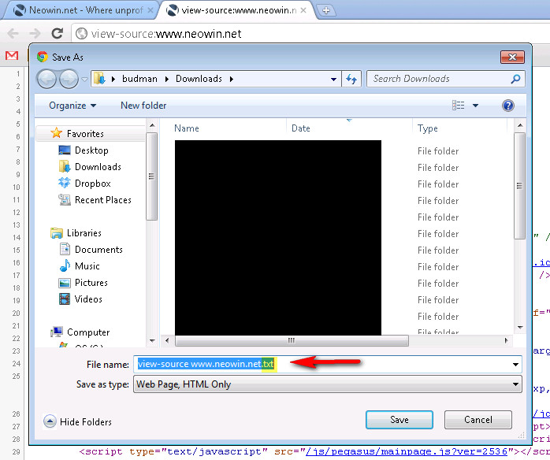Select Recent Places in Favorites
Viewport: 550px width, 460px height.
[102, 200]
